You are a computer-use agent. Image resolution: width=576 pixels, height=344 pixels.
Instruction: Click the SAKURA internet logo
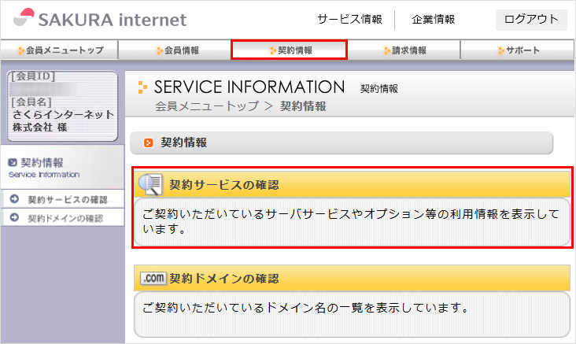click(100, 19)
